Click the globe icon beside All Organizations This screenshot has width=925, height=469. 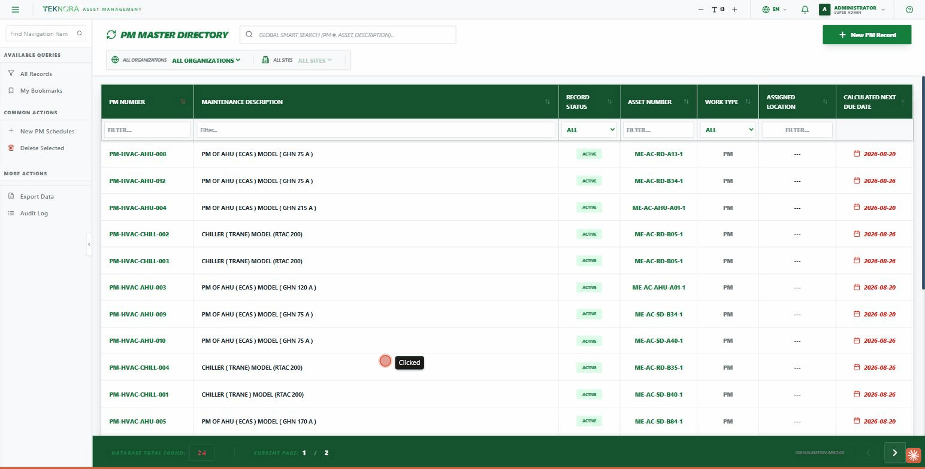point(115,60)
